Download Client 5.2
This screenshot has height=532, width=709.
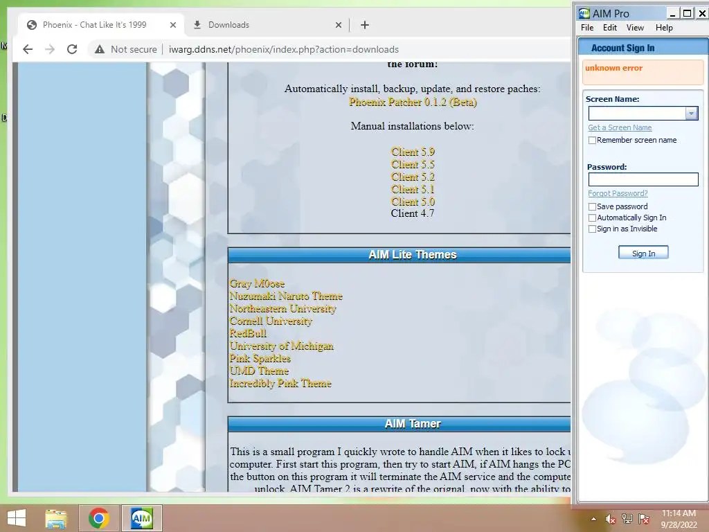pyautogui.click(x=413, y=177)
